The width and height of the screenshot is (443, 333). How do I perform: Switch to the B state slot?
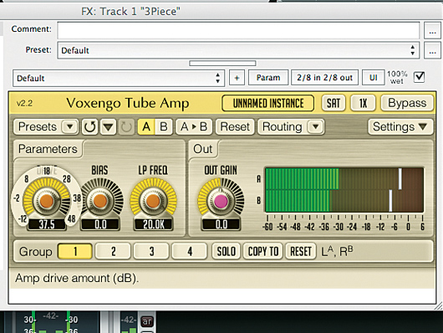tap(164, 126)
